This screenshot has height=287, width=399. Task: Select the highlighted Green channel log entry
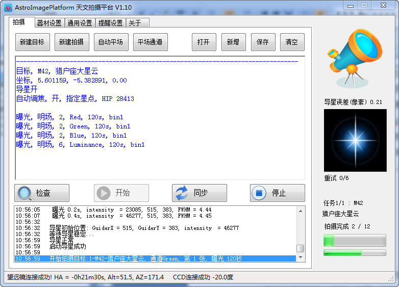point(153,258)
